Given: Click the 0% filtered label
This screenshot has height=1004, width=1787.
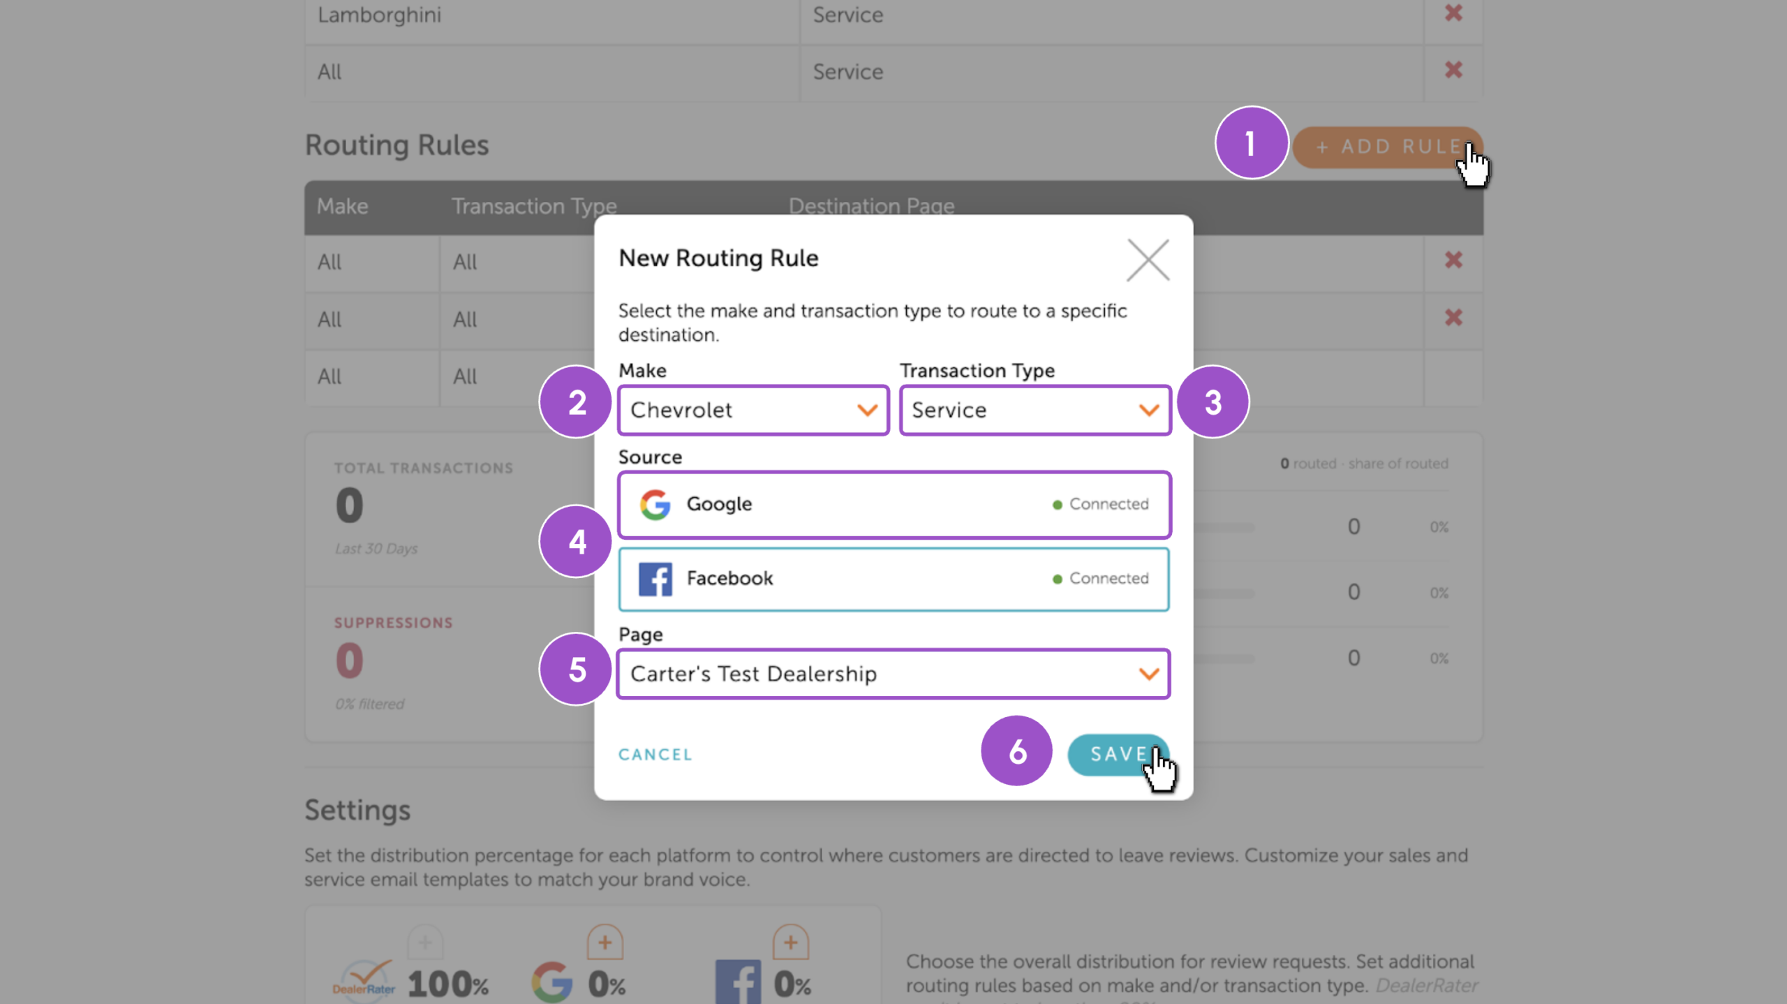Looking at the screenshot, I should [369, 704].
